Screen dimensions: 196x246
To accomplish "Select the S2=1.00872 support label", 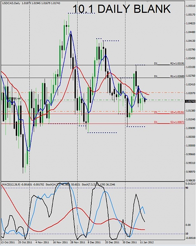I will coord(177,122).
